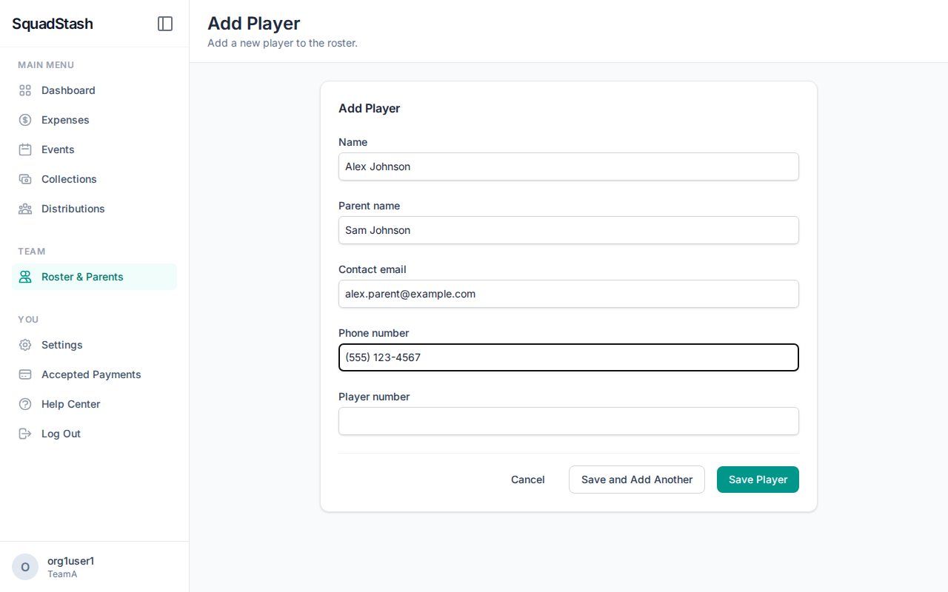Click the SquadStash logo text
The image size is (948, 592).
(52, 24)
